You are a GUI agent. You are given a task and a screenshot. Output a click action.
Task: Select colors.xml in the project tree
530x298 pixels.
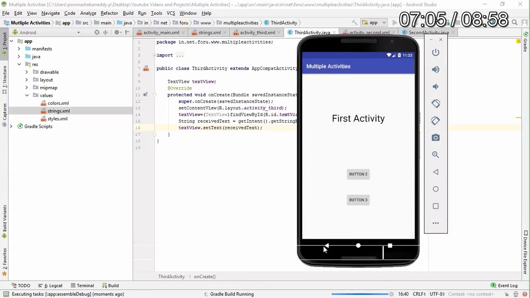click(58, 103)
